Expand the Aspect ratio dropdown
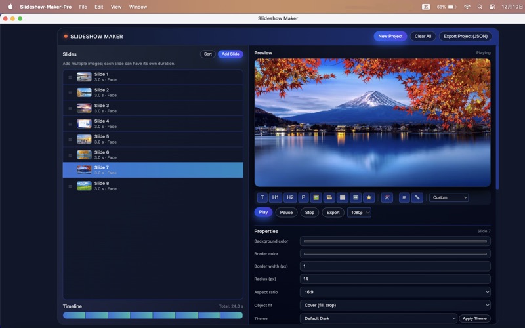Screen dimensions: 525x328 coord(395,292)
